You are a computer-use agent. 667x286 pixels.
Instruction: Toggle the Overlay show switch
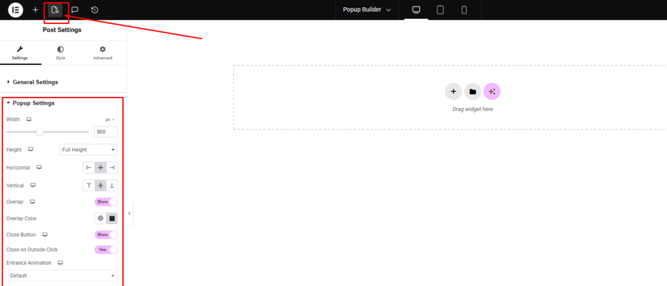pyautogui.click(x=106, y=202)
